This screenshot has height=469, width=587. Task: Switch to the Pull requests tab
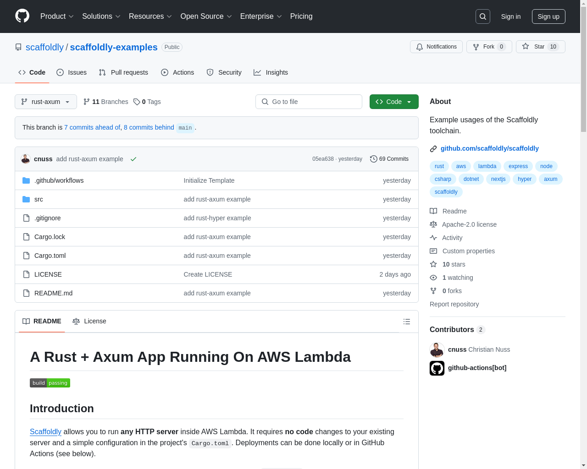123,72
